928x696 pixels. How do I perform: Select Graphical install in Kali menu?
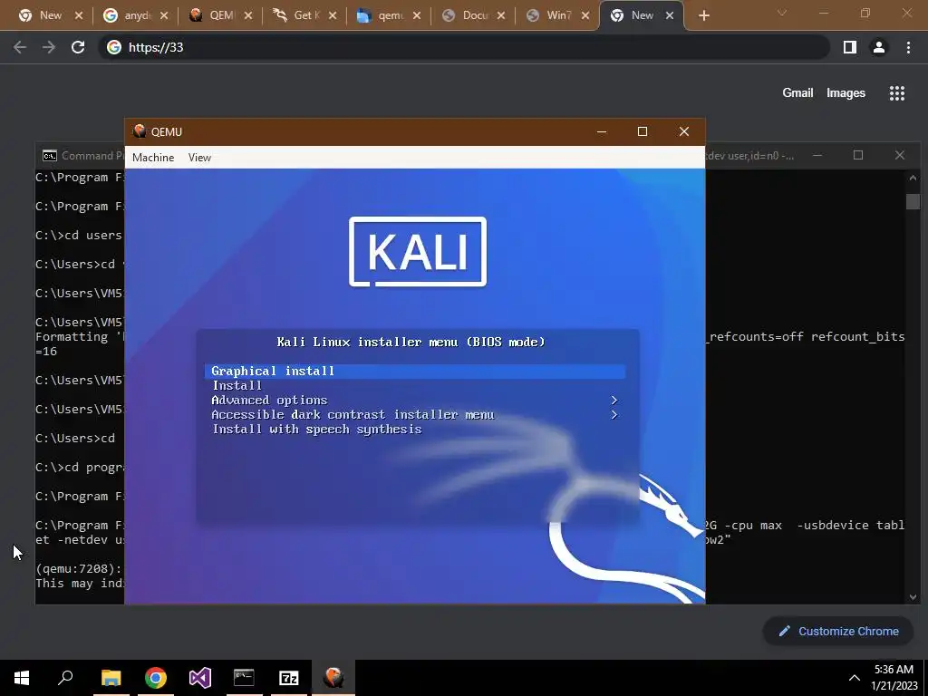(415, 371)
